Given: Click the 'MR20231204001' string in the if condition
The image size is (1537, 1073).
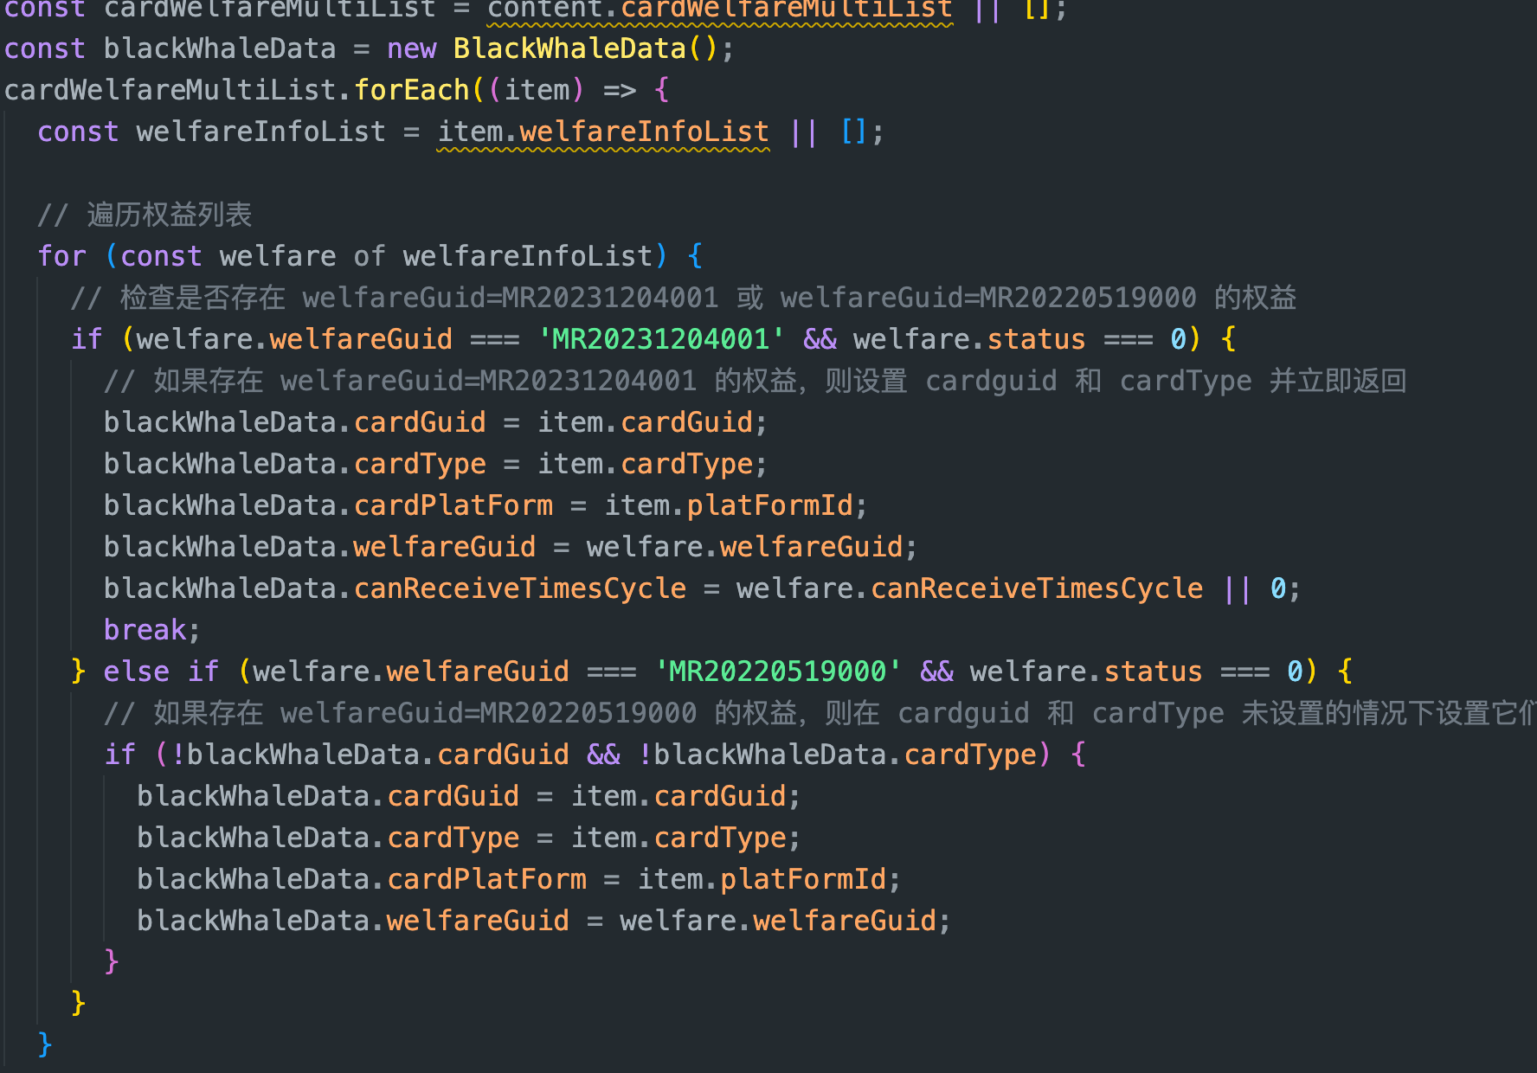Looking at the screenshot, I should click(x=660, y=339).
